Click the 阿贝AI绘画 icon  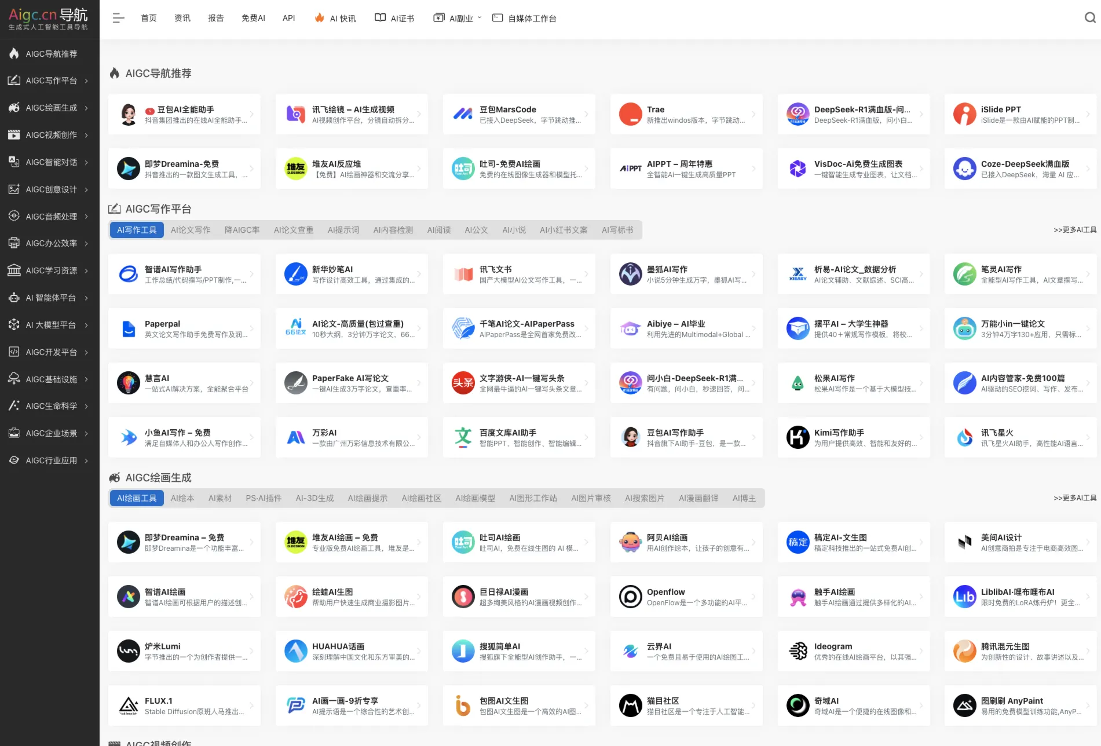631,542
